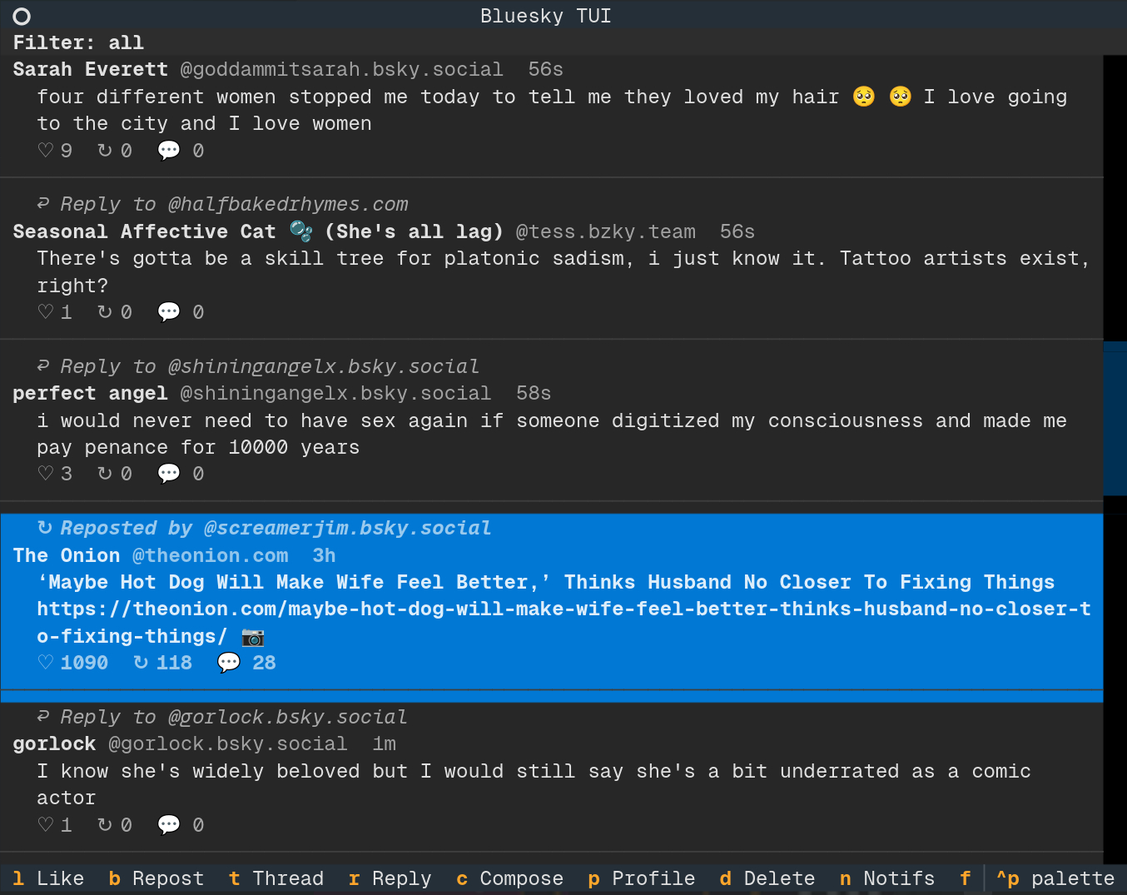Open the command palette in footer
Screen dimensions: 1127x895
tap(1055, 879)
